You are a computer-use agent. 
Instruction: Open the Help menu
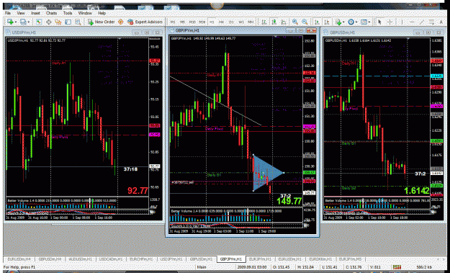[102, 13]
